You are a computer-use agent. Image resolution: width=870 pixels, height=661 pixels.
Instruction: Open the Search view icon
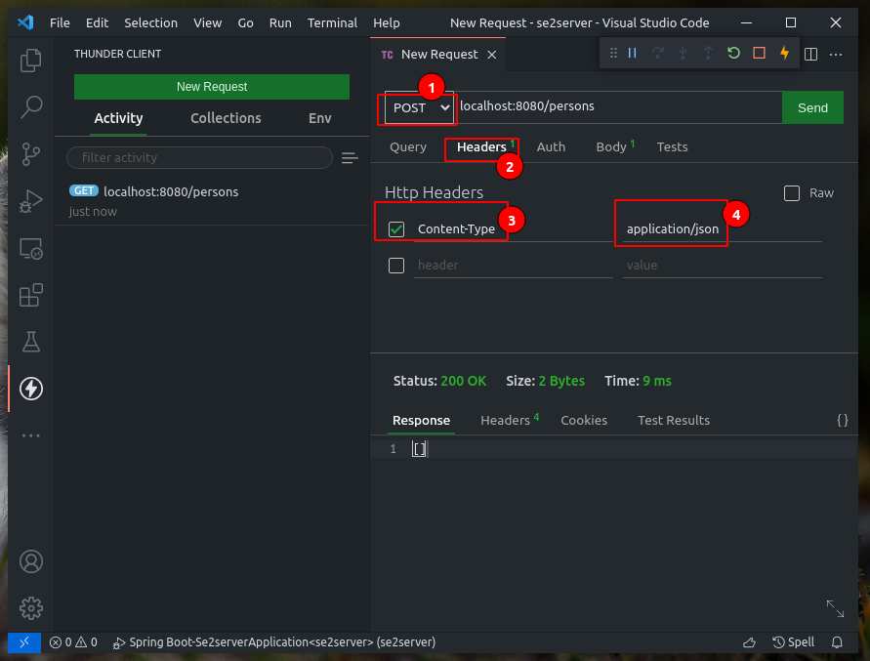click(30, 107)
